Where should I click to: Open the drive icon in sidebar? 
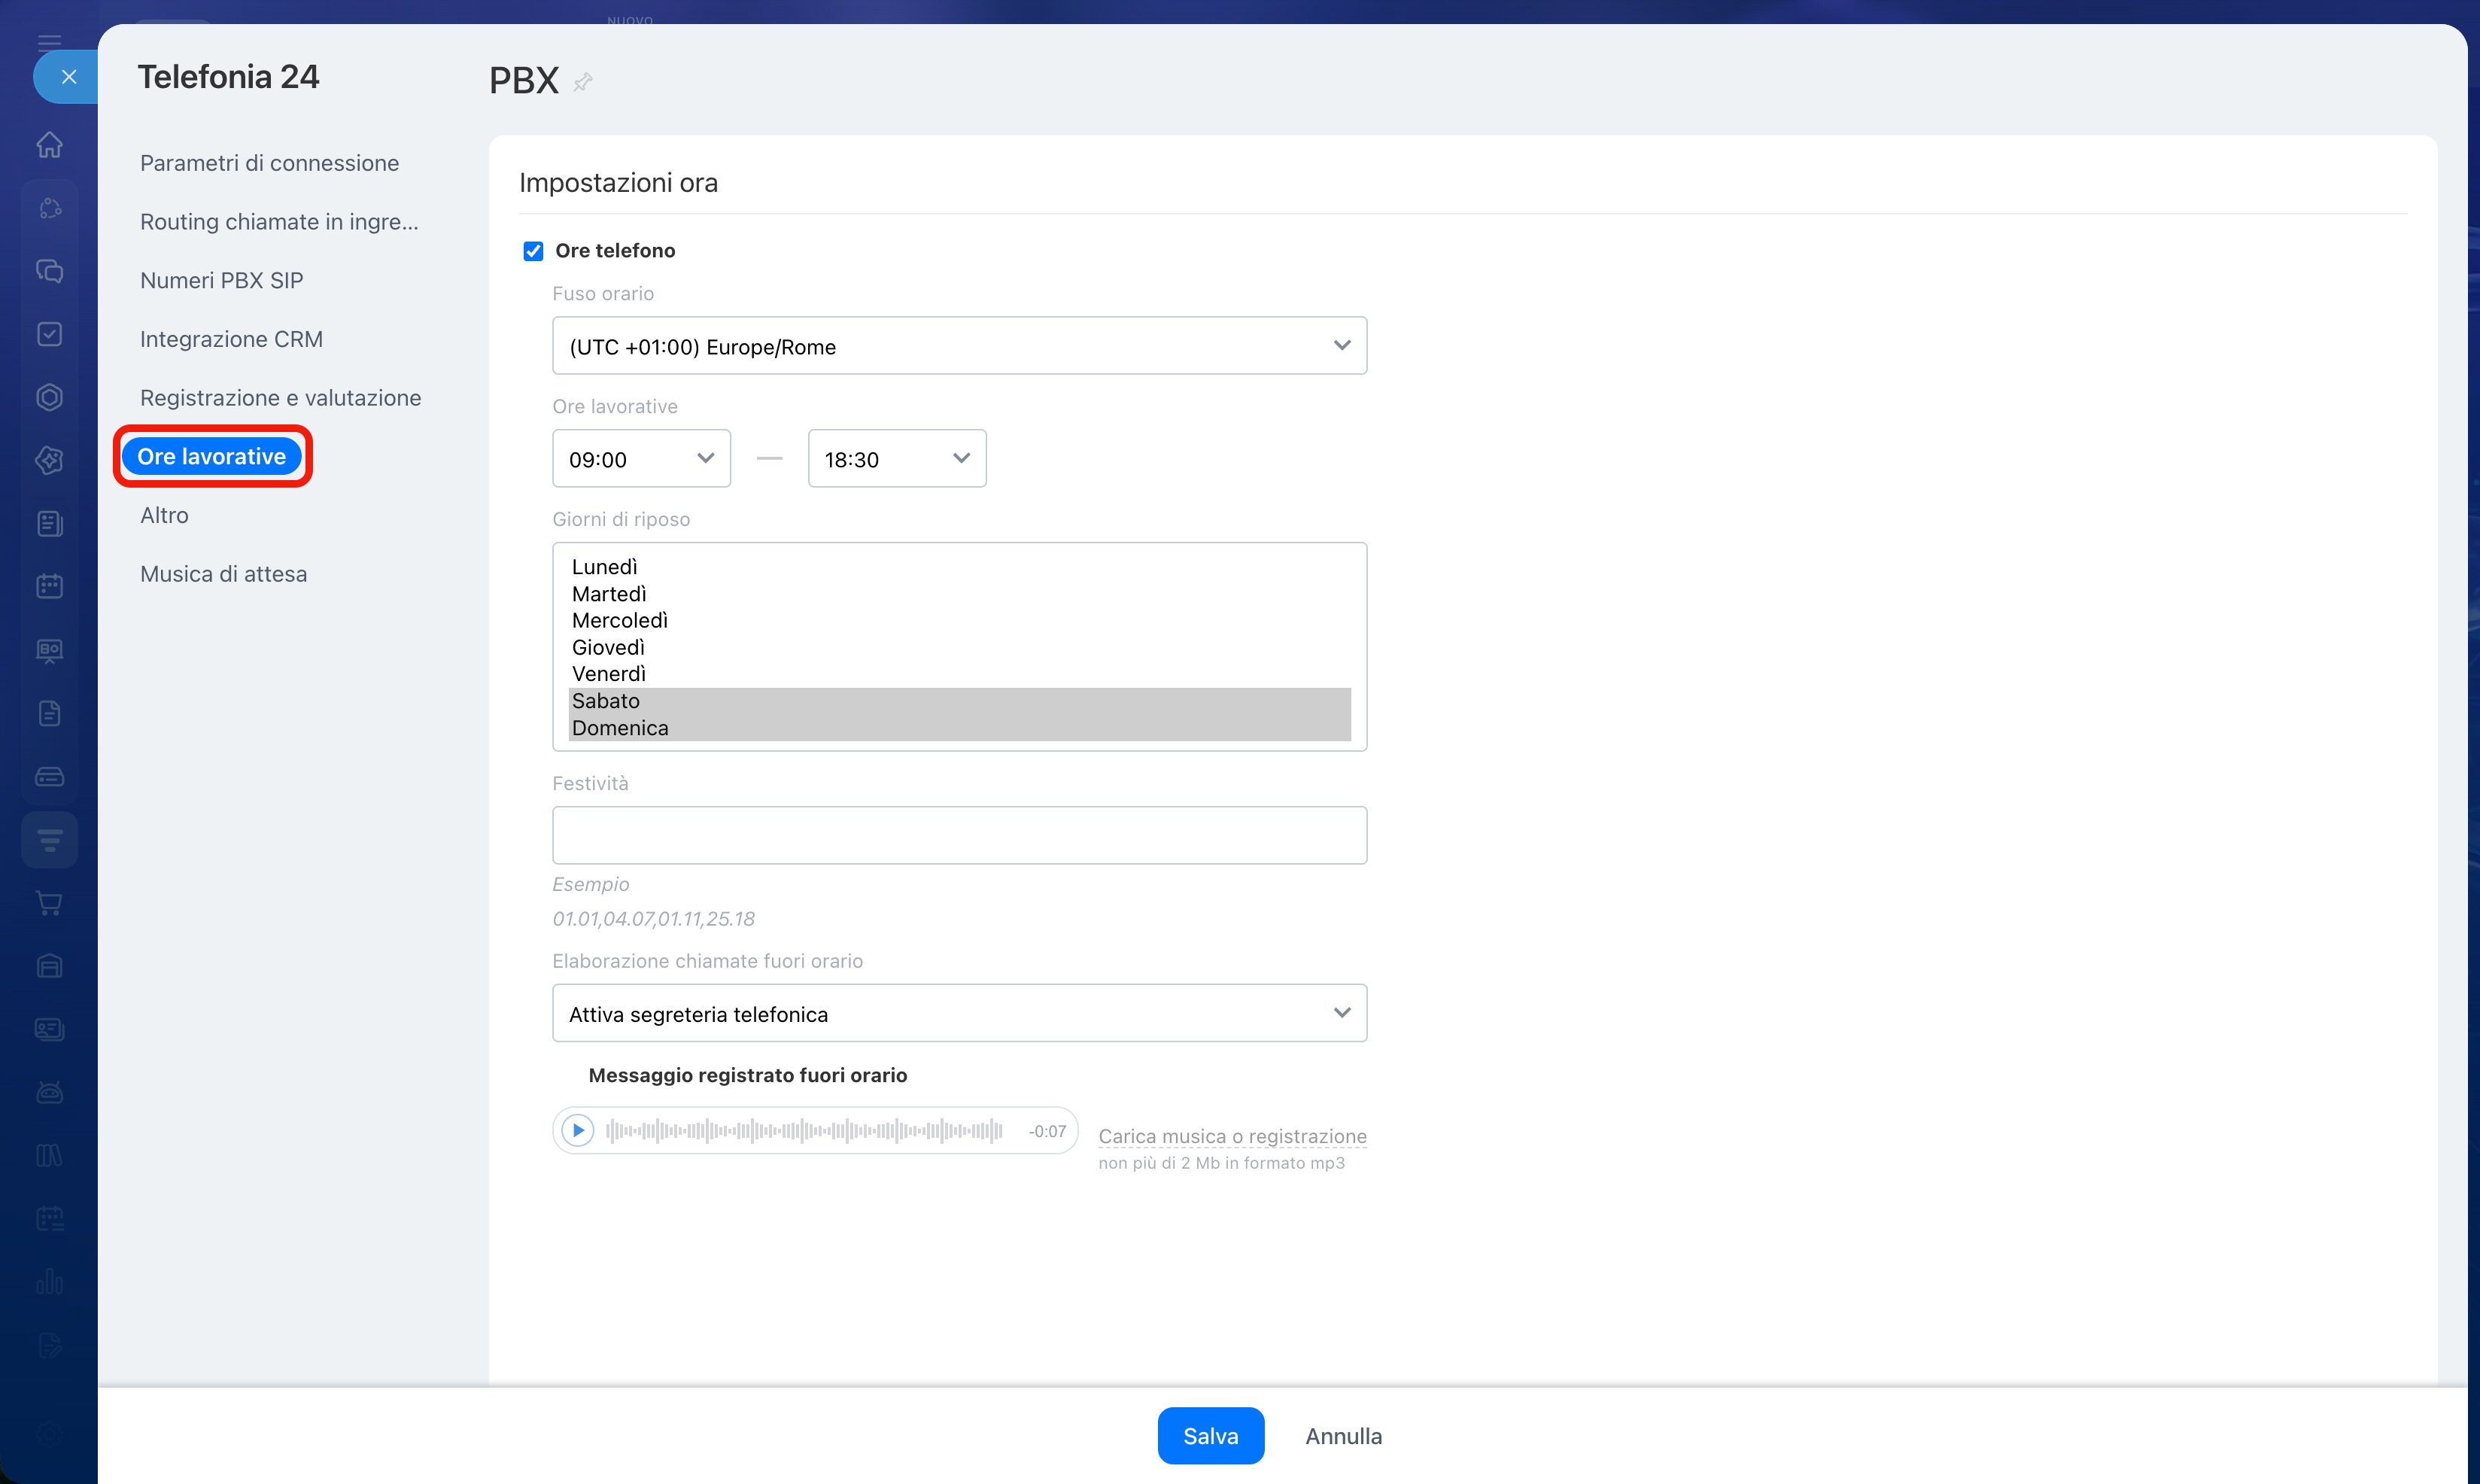point(49,776)
